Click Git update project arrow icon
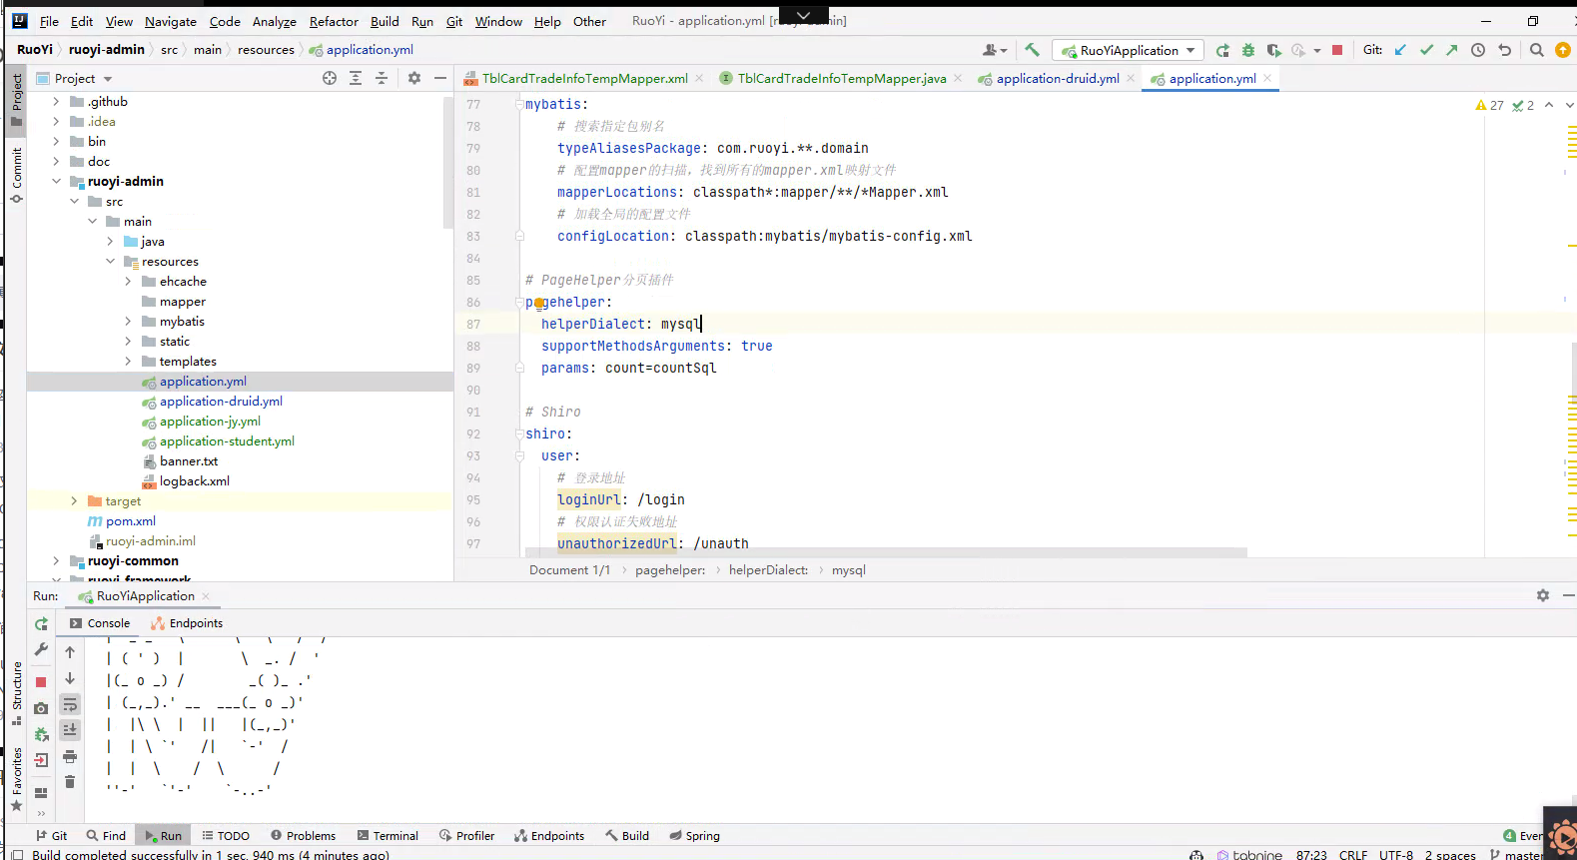The image size is (1577, 860). coord(1400,50)
